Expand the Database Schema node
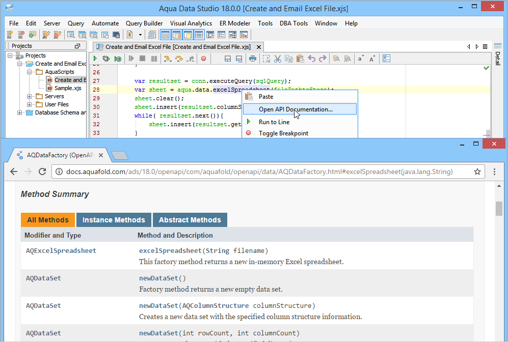Viewport: 508px width, 342px height. pyautogui.click(x=20, y=112)
